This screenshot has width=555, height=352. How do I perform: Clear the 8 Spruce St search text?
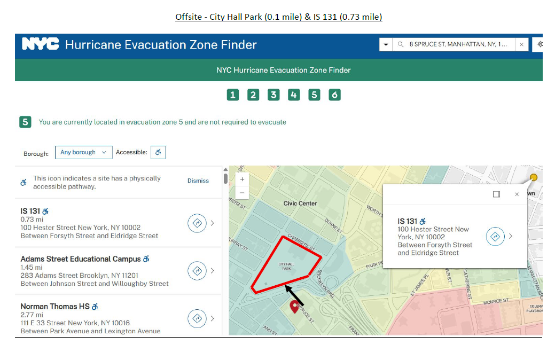522,44
